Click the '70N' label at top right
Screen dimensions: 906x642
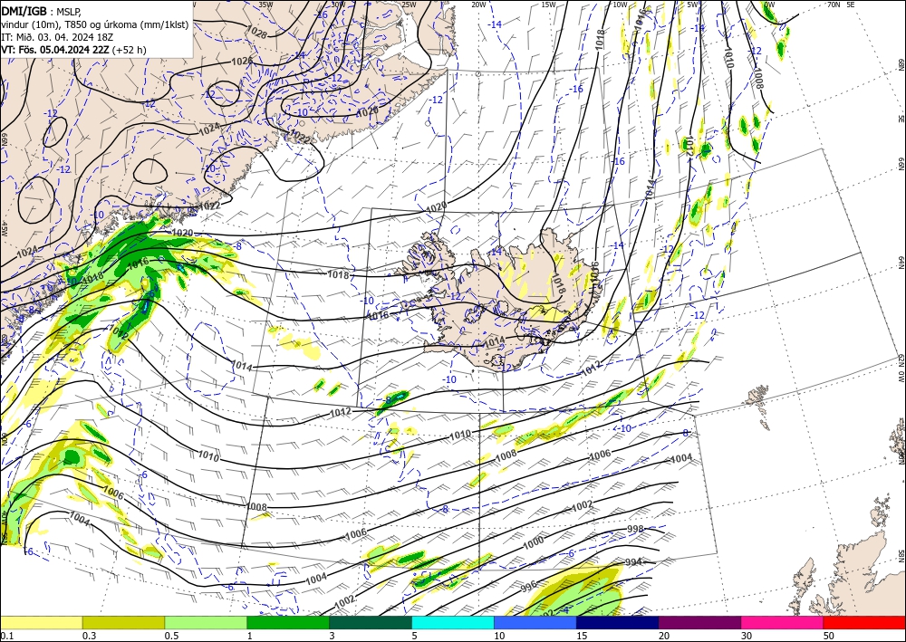point(834,5)
